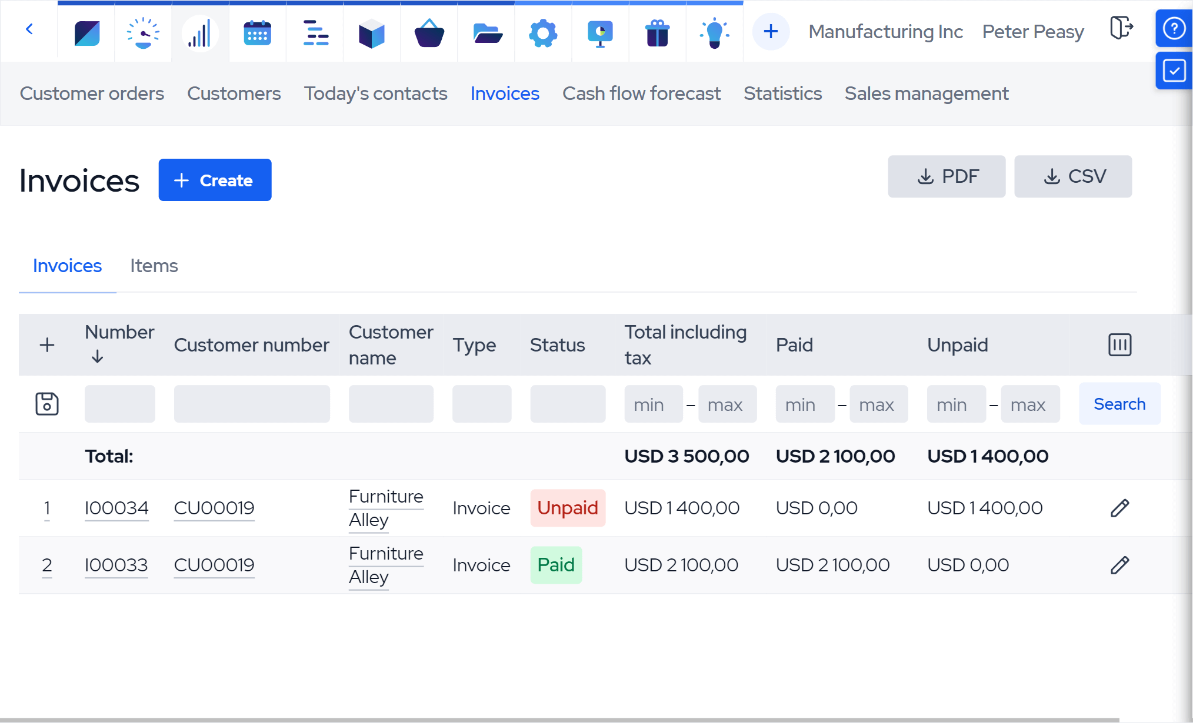This screenshot has height=723, width=1193.
Task: Click the Create button
Action: point(215,180)
